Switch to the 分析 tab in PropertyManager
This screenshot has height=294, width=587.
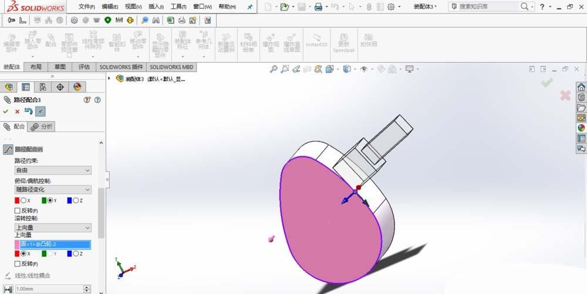pos(42,127)
